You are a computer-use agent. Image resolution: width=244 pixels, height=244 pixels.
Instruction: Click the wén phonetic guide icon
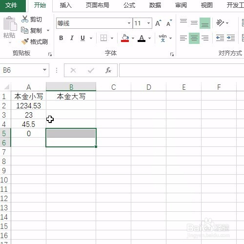pos(163,38)
